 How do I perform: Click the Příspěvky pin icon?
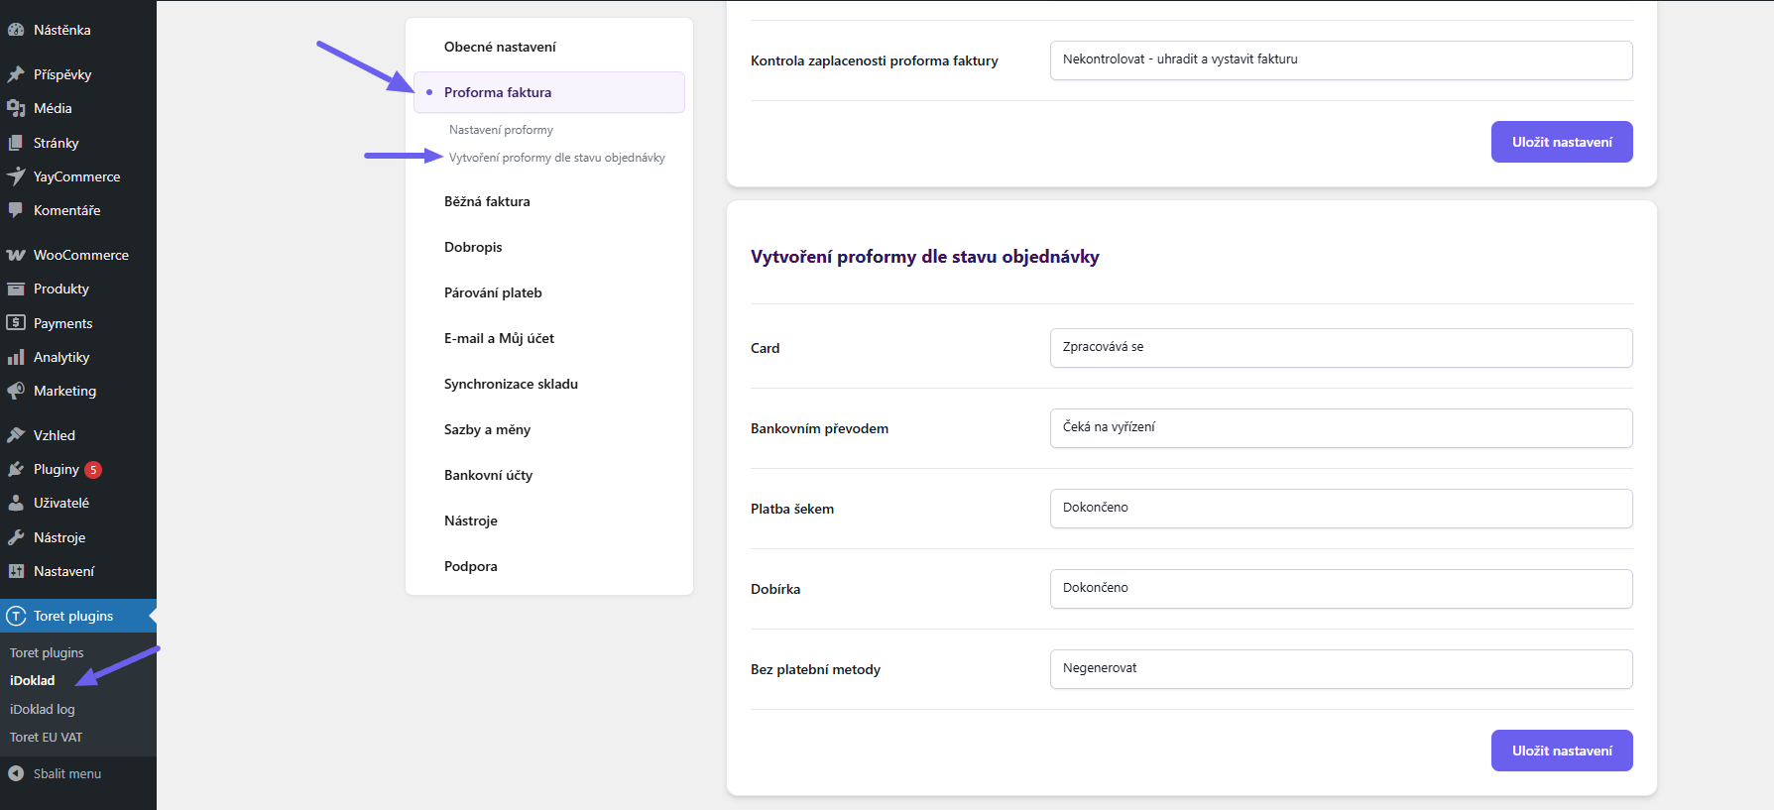click(x=16, y=74)
